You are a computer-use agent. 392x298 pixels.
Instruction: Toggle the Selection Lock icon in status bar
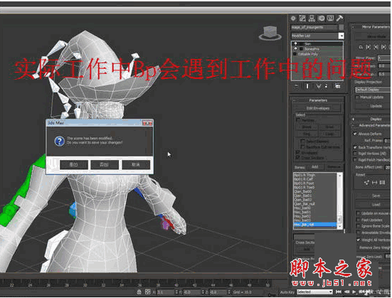point(139,292)
